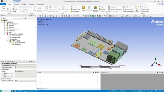Open Manage Views
The image size is (164, 92).
click(113, 7)
